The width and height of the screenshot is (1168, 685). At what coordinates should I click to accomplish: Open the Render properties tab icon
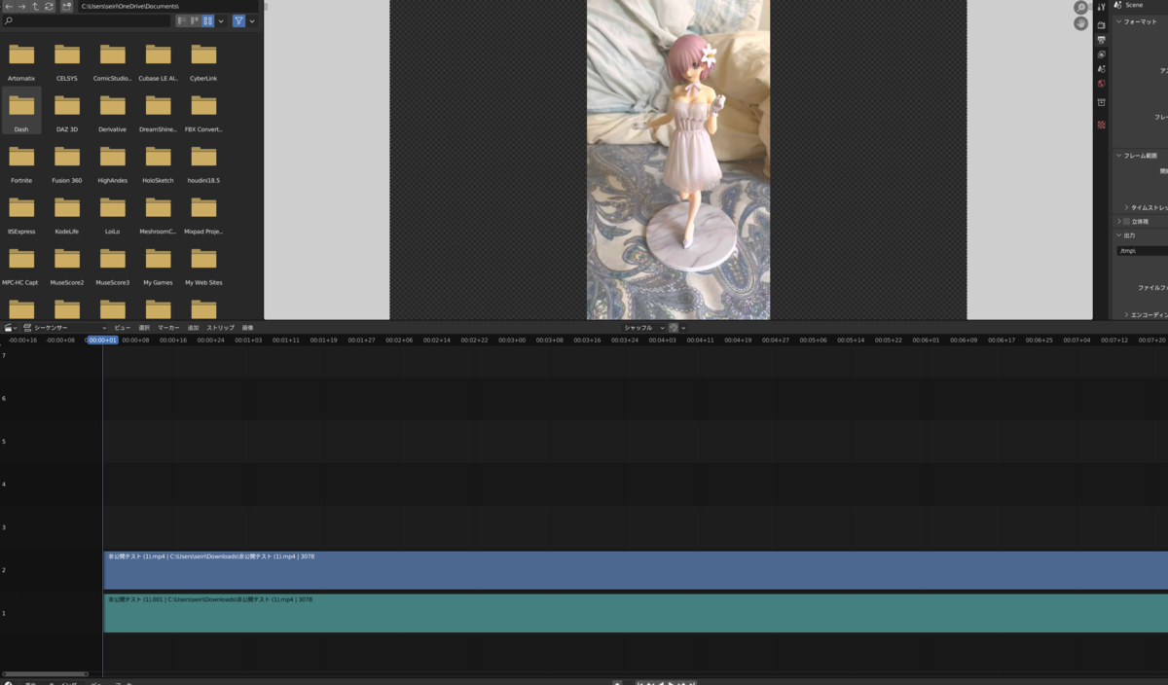click(1101, 25)
